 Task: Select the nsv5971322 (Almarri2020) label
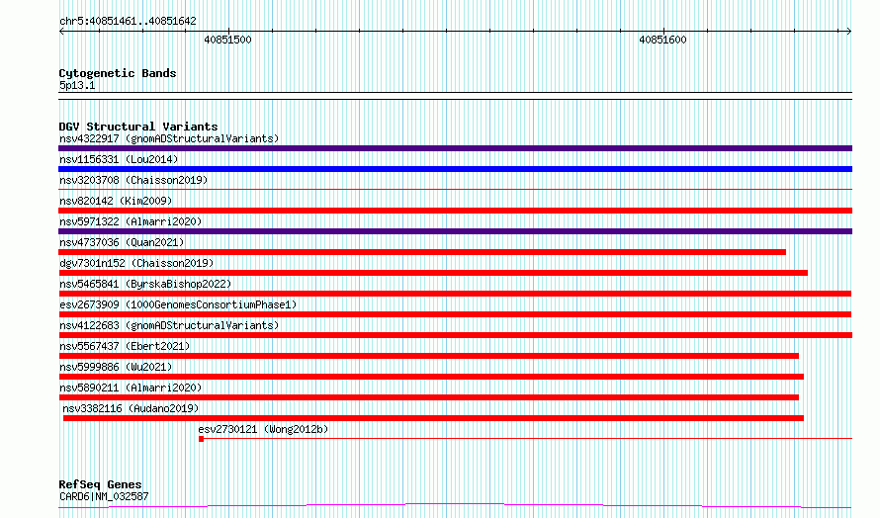(x=131, y=221)
